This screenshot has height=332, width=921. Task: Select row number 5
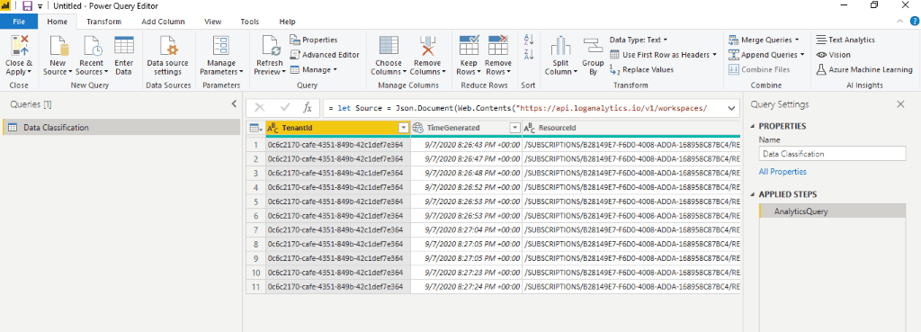pos(255,201)
